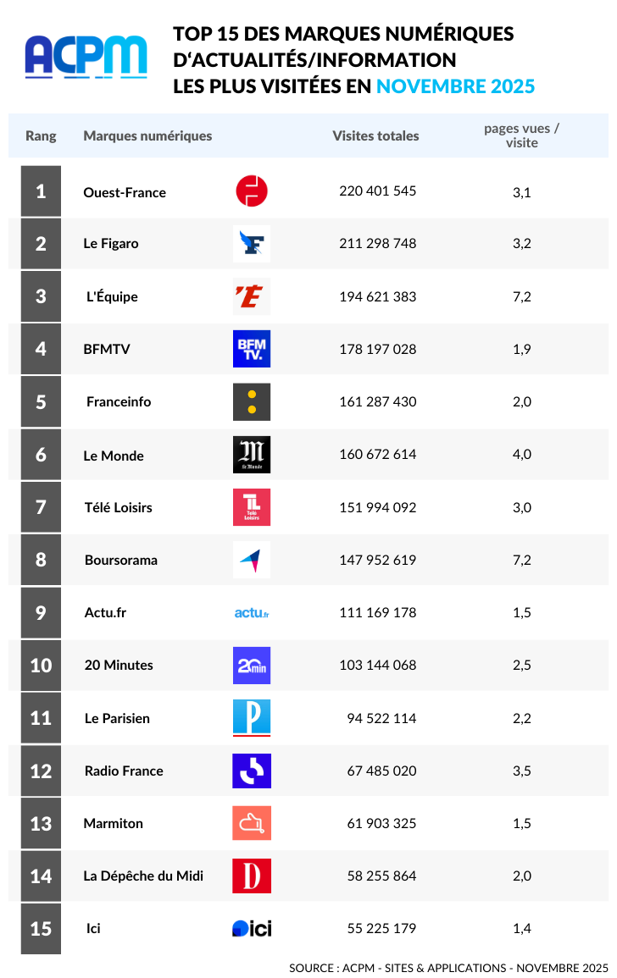Viewport: 617px width, 978px height.
Task: Click the Ouest-France red circle logo
Action: click(x=252, y=191)
